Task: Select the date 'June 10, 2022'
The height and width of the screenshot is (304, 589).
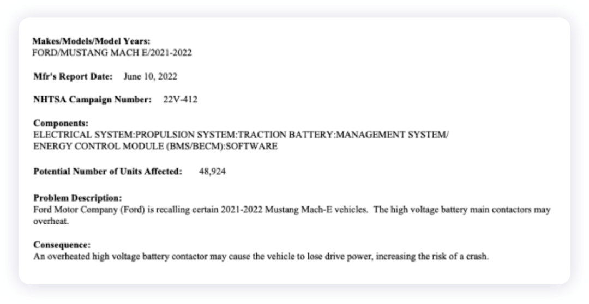Action: coord(151,77)
